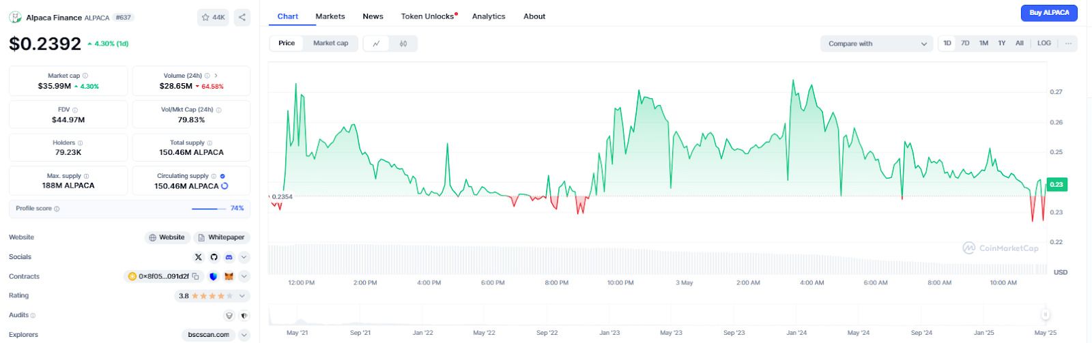The image size is (1092, 343).
Task: Switch chart to candlestick view
Action: point(403,44)
